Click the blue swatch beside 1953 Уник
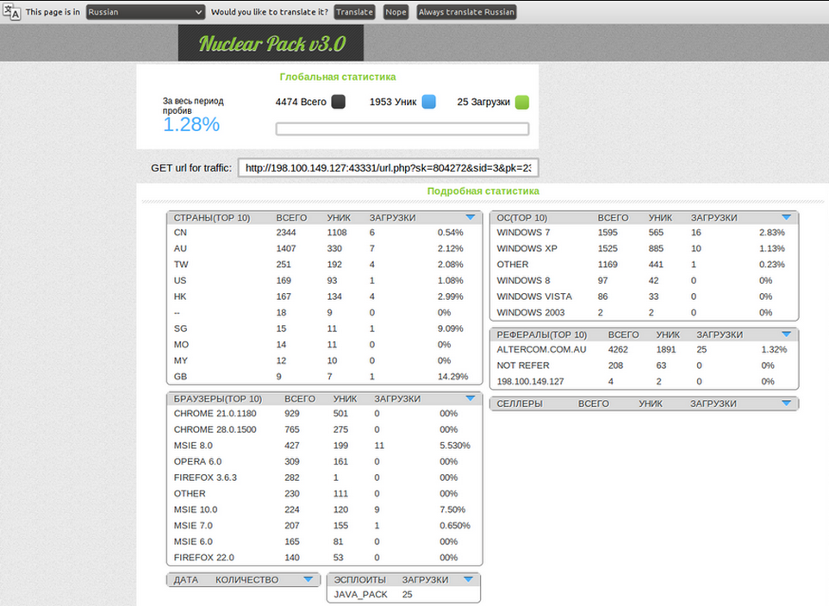Image resolution: width=829 pixels, height=606 pixels. [428, 102]
